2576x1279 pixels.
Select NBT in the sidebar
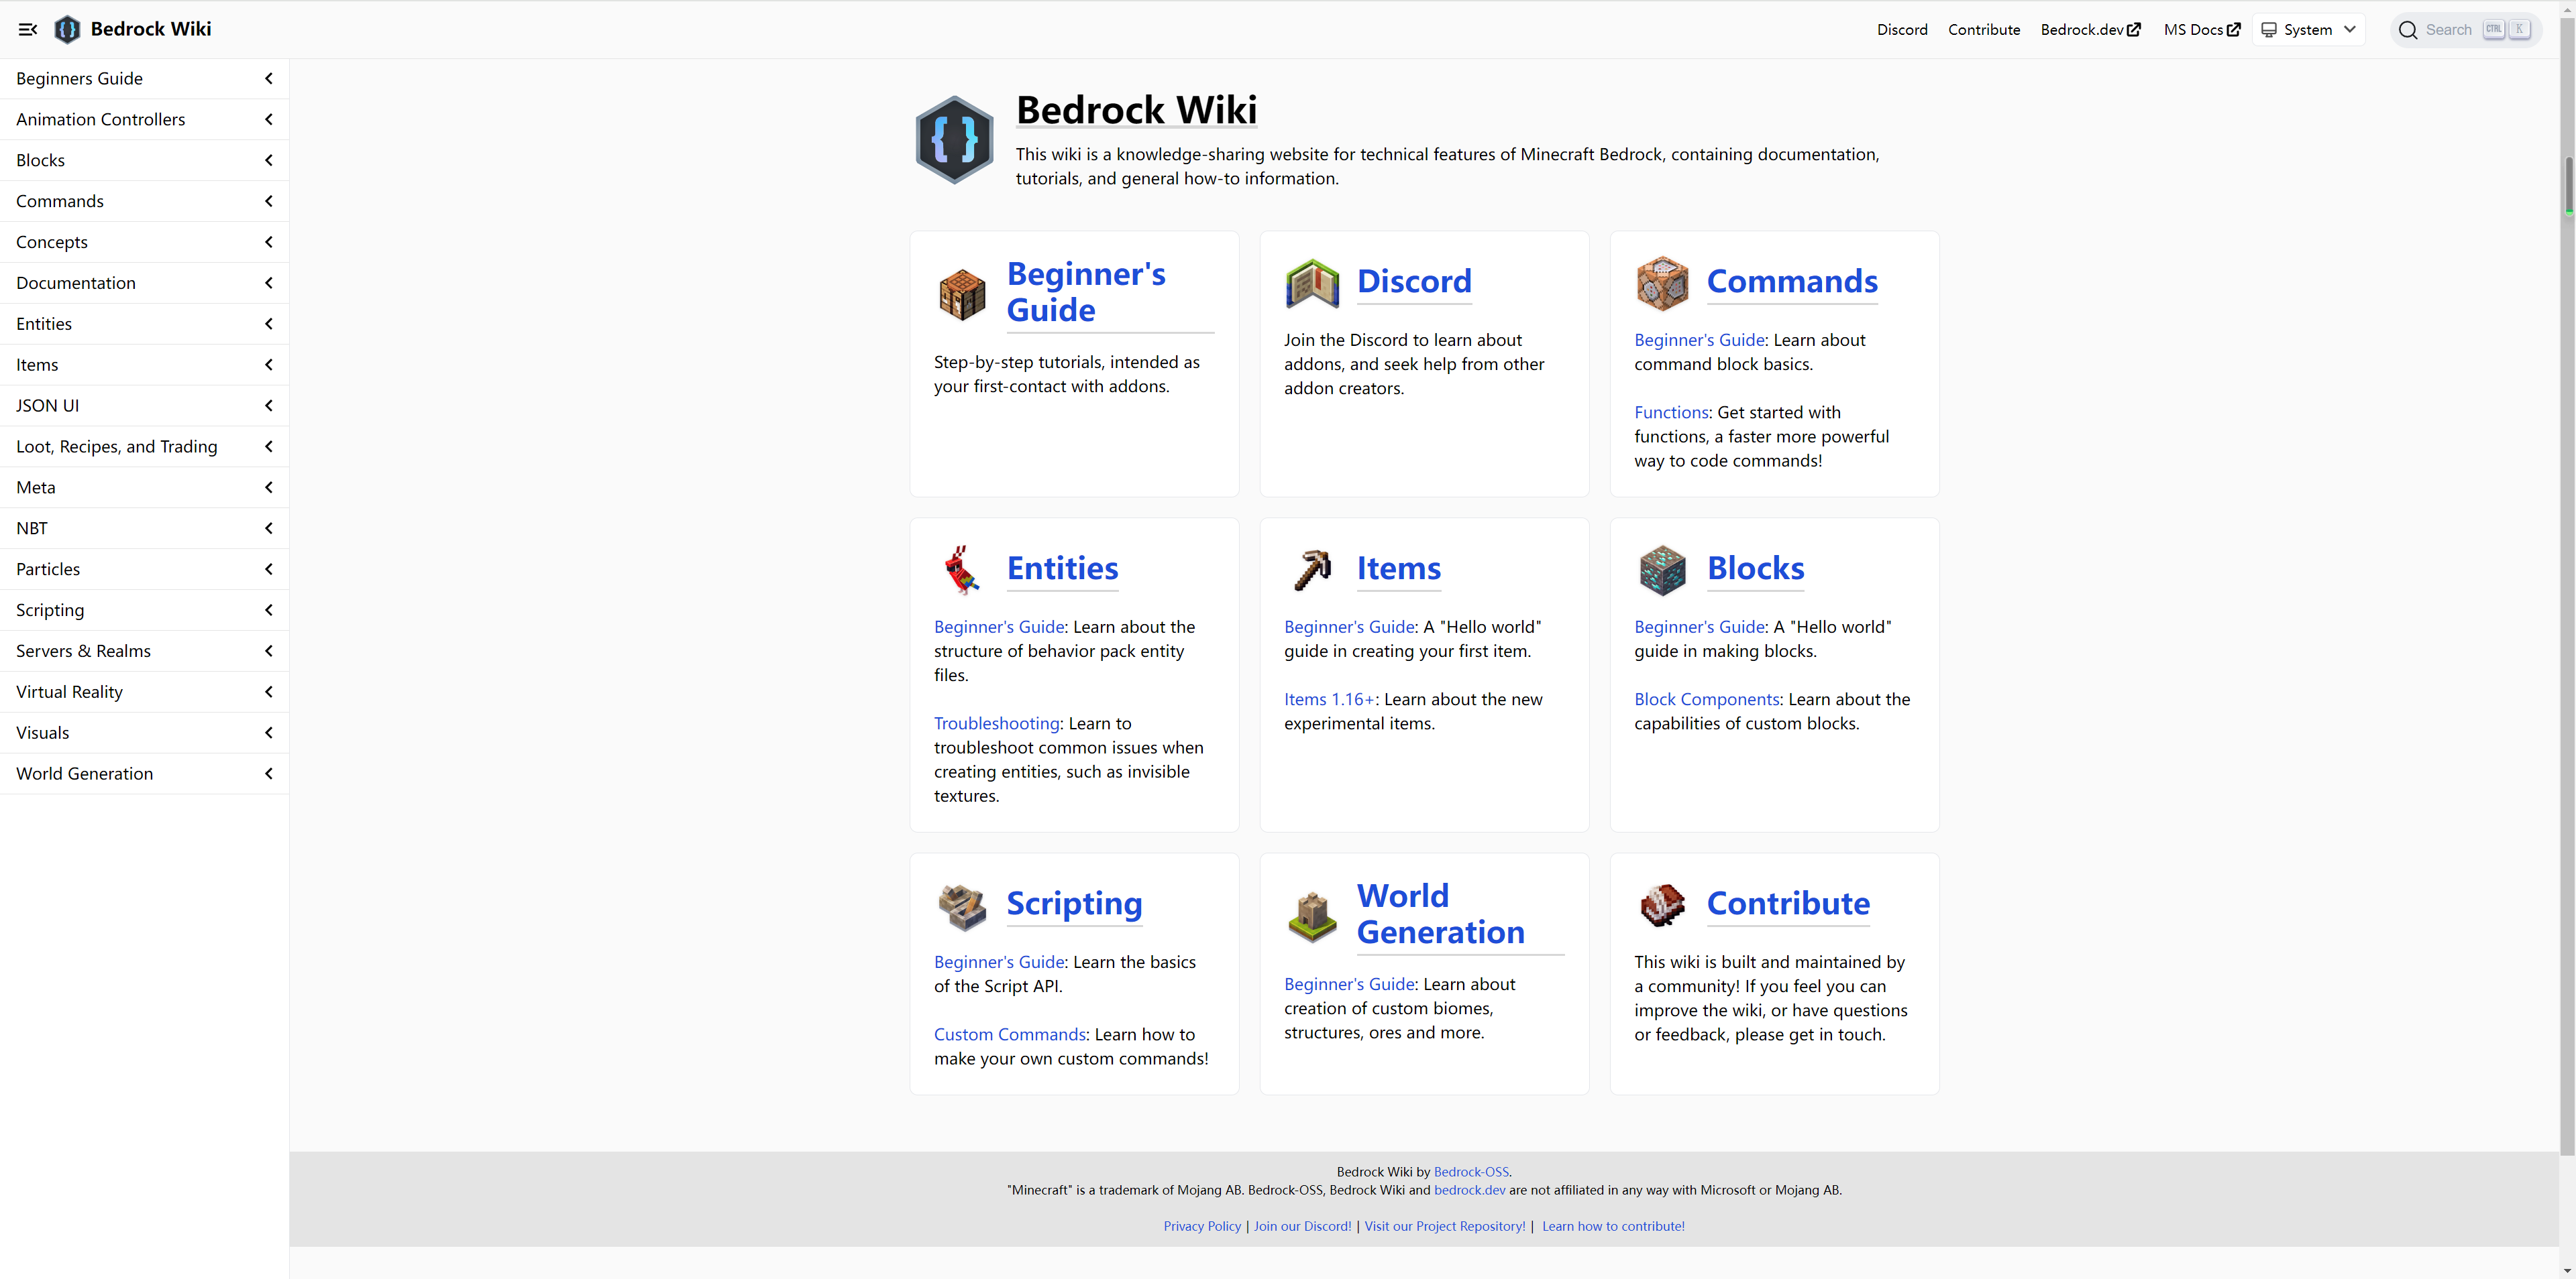(x=144, y=529)
